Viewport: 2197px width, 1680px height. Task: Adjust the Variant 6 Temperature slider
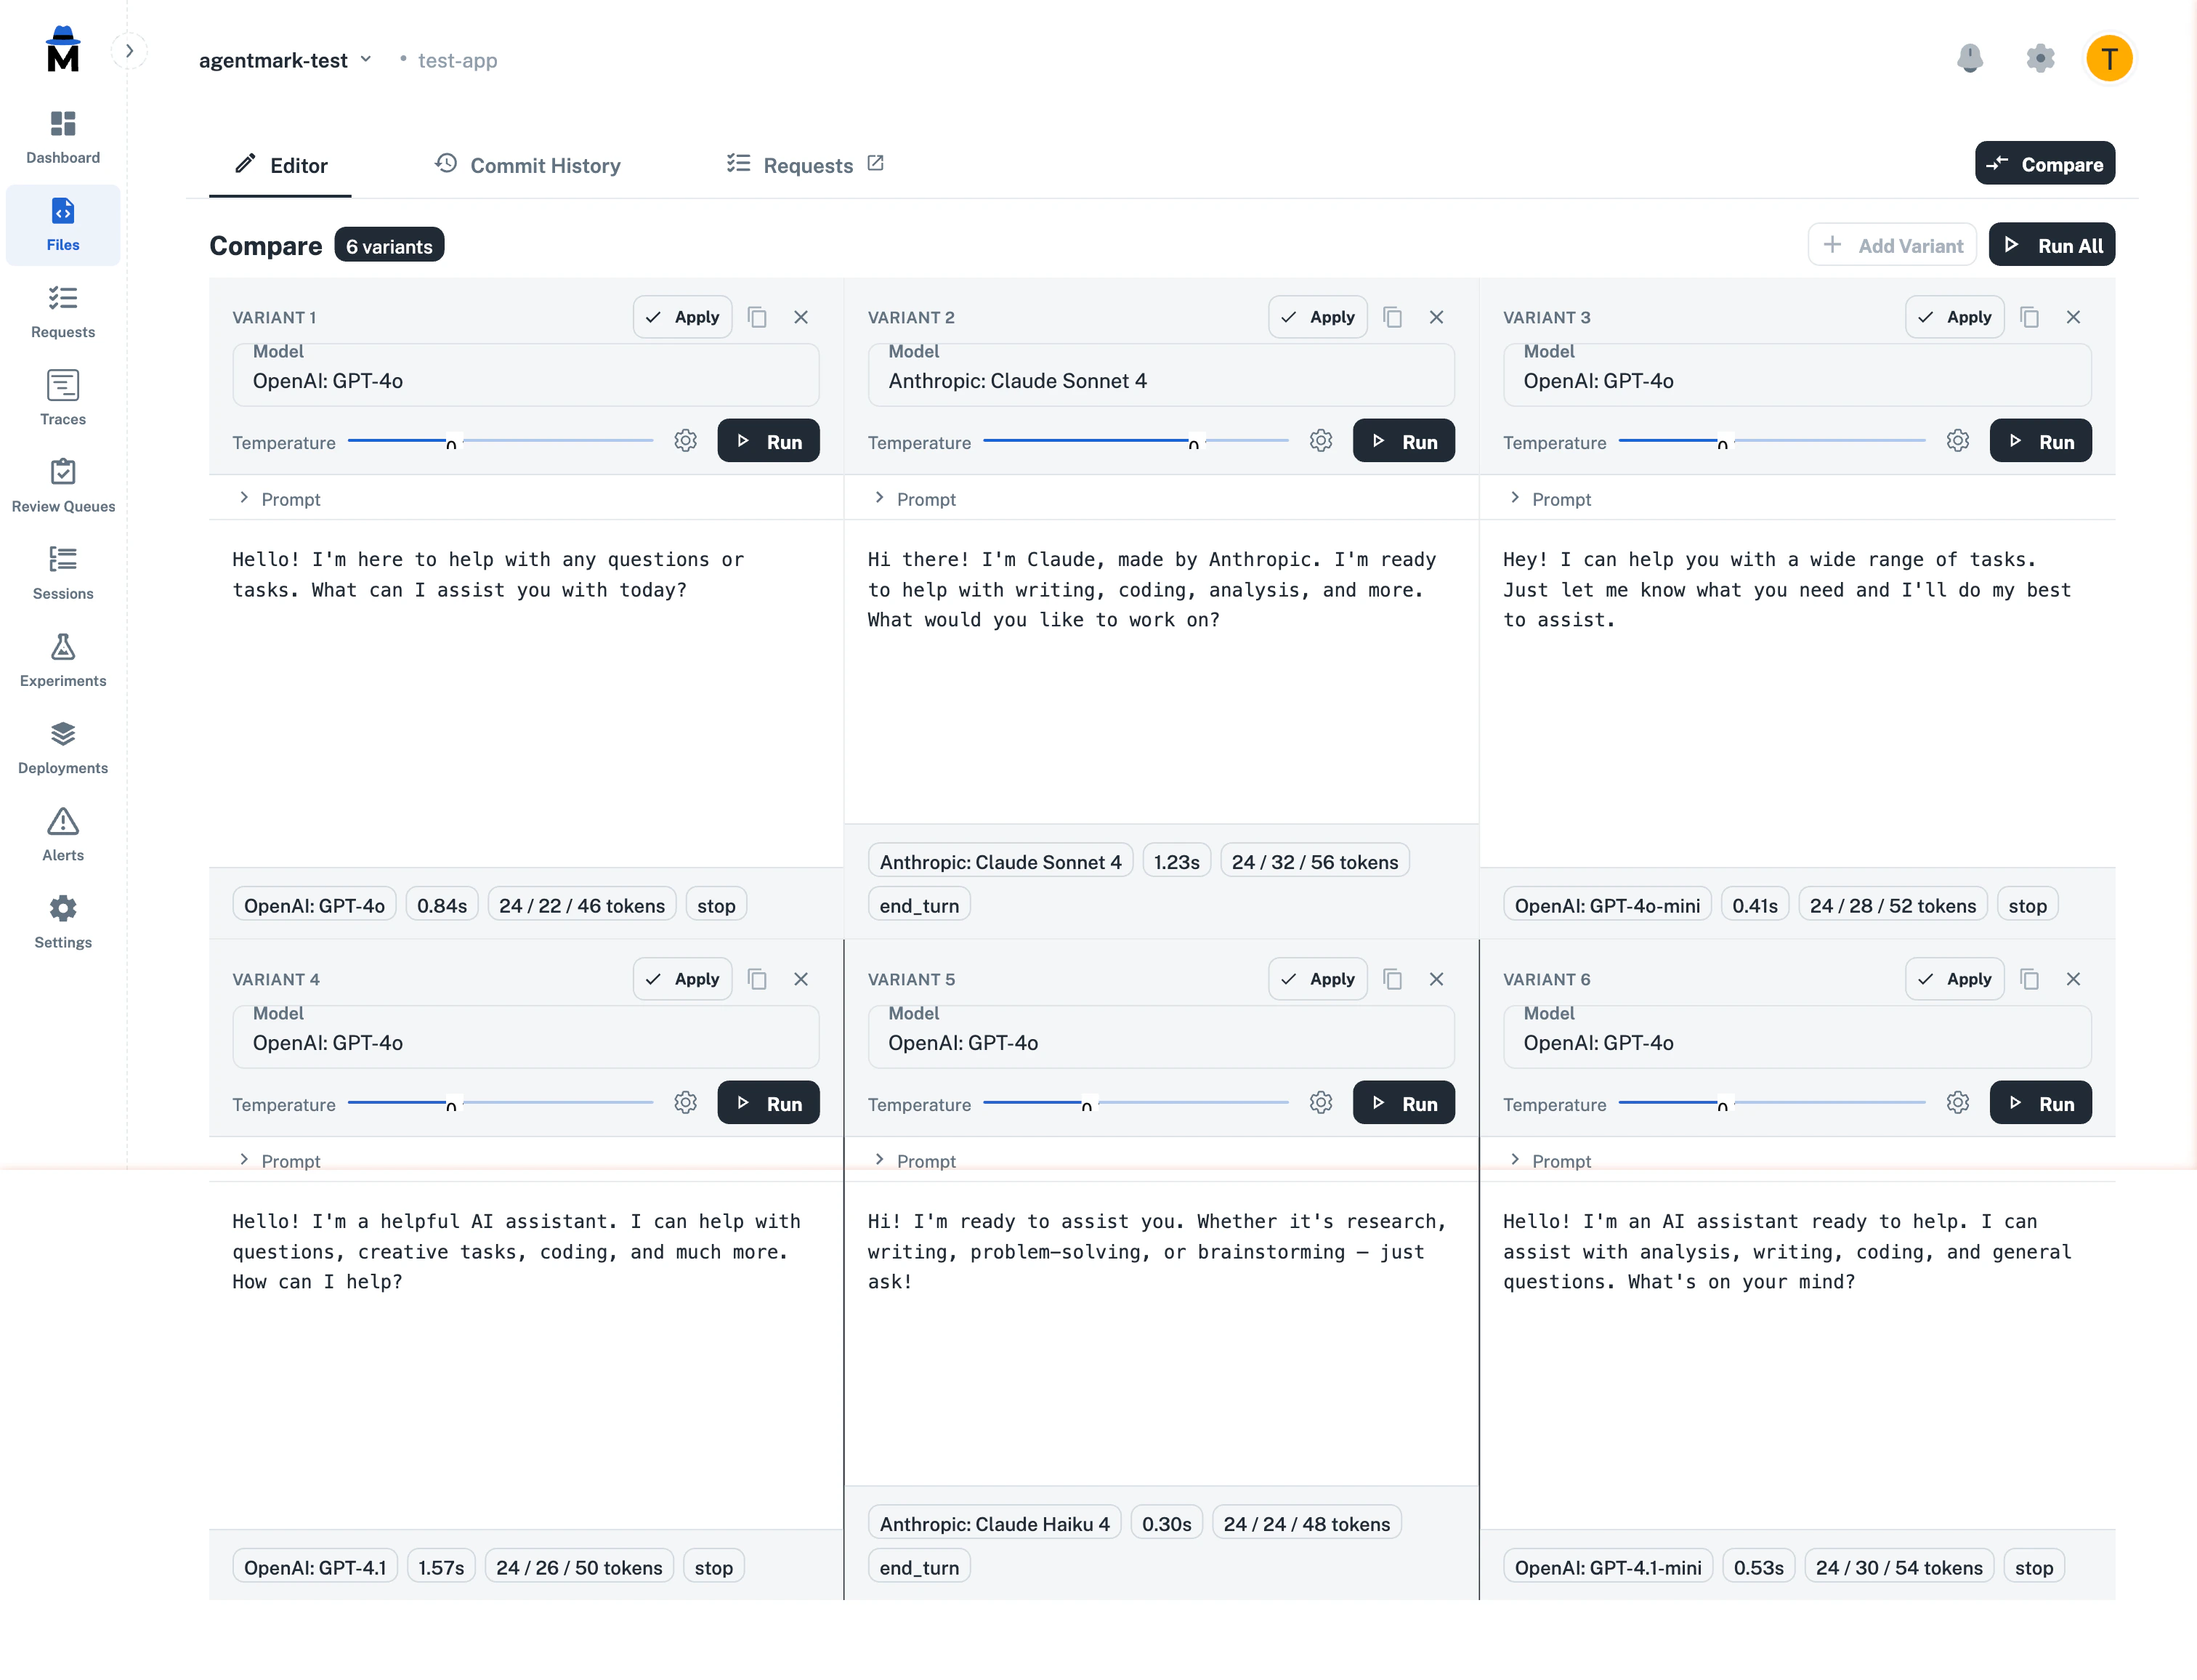[x=1721, y=1103]
